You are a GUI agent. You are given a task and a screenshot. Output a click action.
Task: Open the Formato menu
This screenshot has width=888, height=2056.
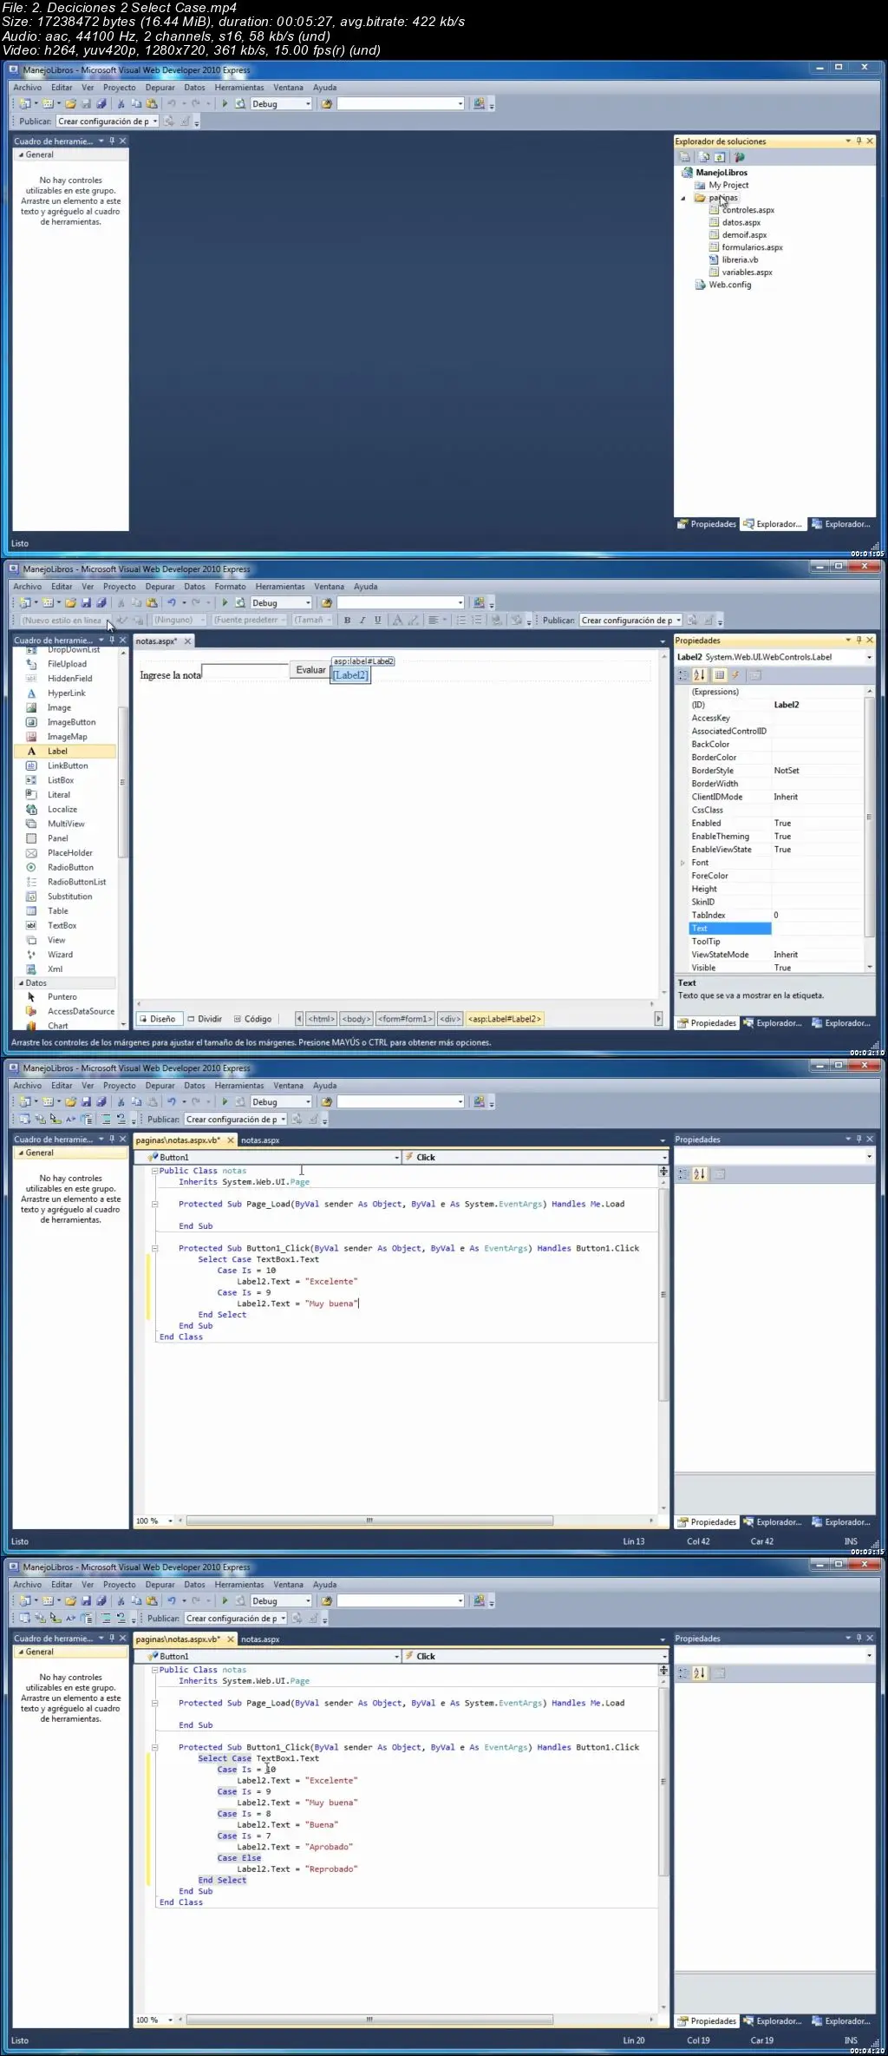(x=230, y=587)
